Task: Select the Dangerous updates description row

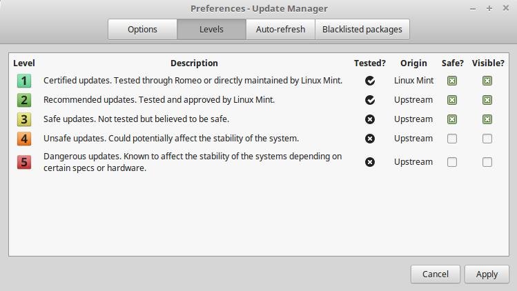Action: (259, 162)
